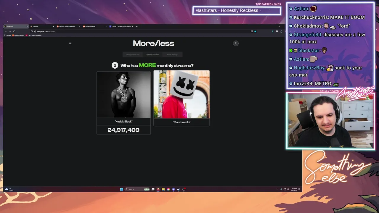
Task: Open the network tray icon
Action: pyautogui.click(x=285, y=189)
